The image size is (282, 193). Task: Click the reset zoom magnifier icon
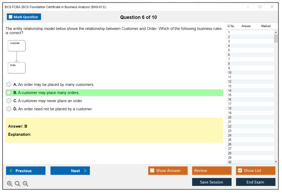[x=18, y=184]
